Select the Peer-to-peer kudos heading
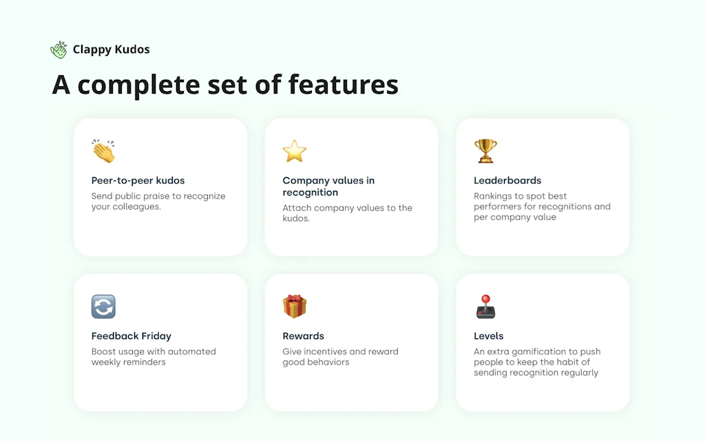 (x=138, y=181)
